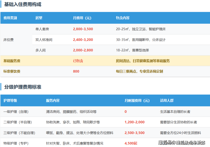Click the 2,400-3,200 monthly fee
Screen dimensions: 210x147
click(83, 40)
